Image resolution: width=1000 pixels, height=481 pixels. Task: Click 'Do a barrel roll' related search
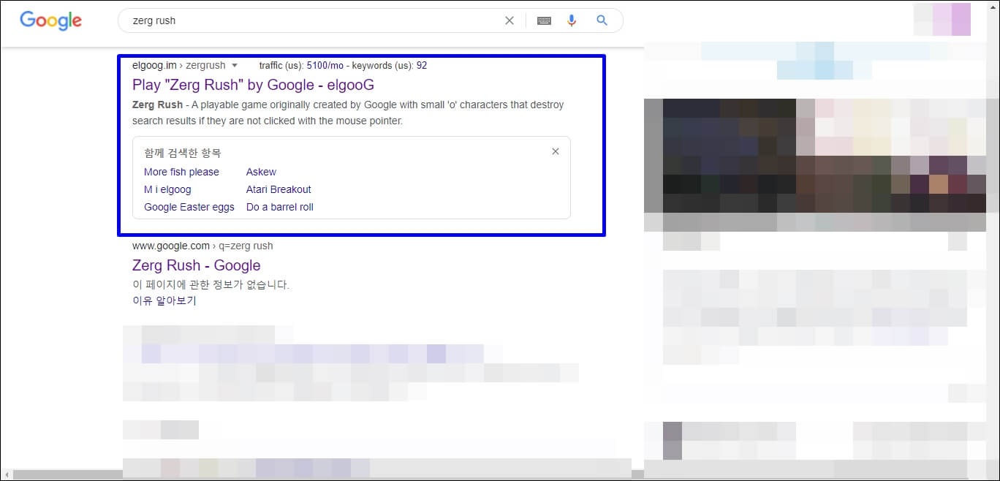click(x=280, y=207)
